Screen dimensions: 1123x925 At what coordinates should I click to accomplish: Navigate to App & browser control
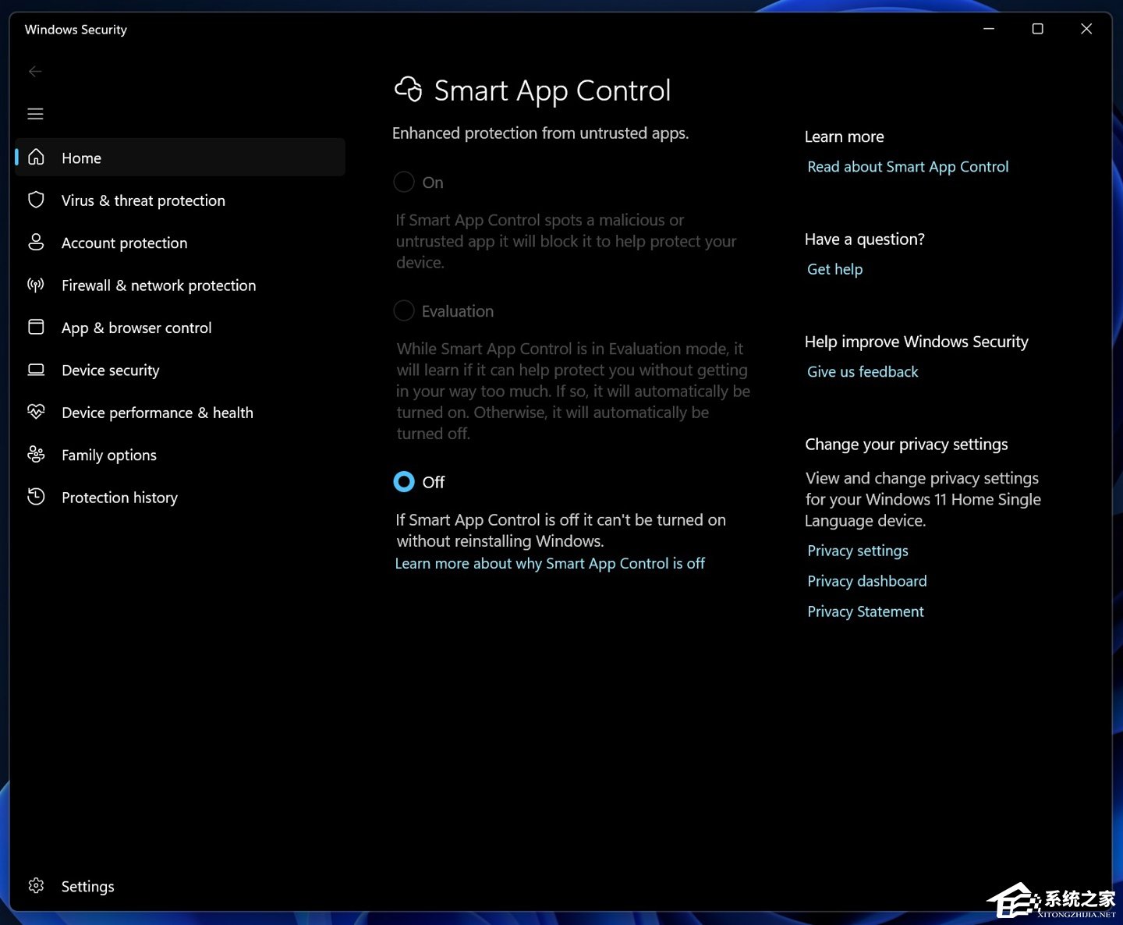[x=180, y=328]
